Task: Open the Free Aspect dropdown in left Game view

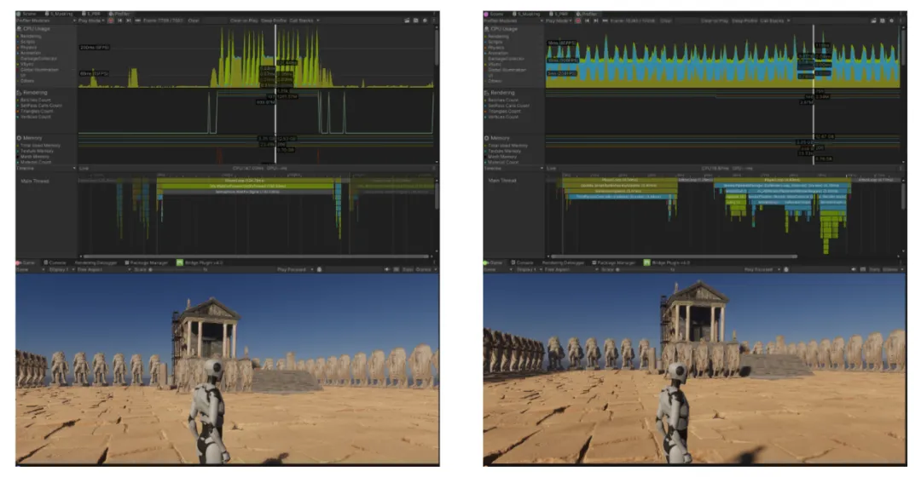Action: (x=89, y=270)
